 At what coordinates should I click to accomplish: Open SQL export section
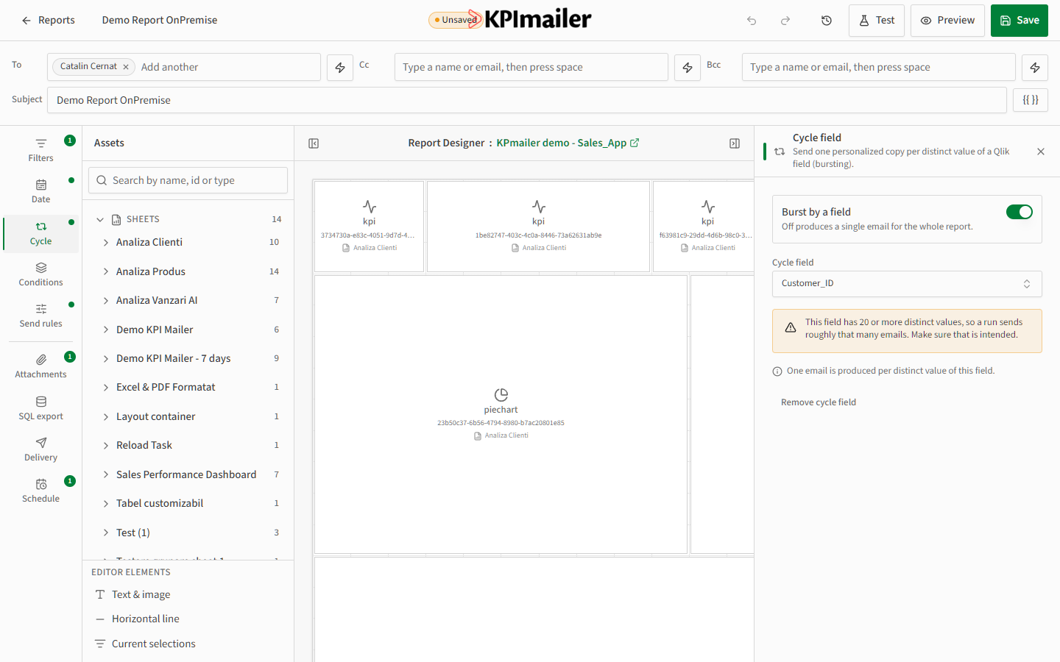[x=41, y=407]
